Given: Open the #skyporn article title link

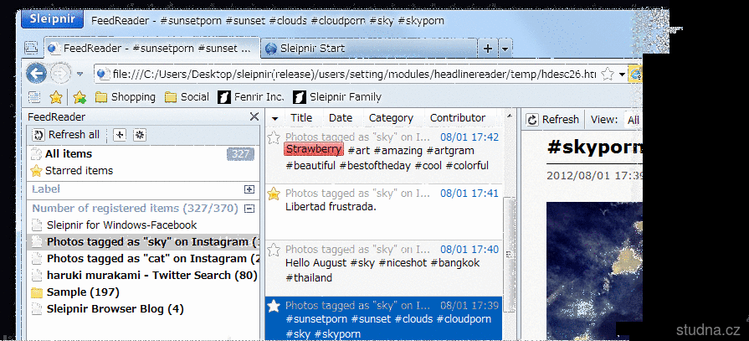Looking at the screenshot, I should (x=595, y=148).
